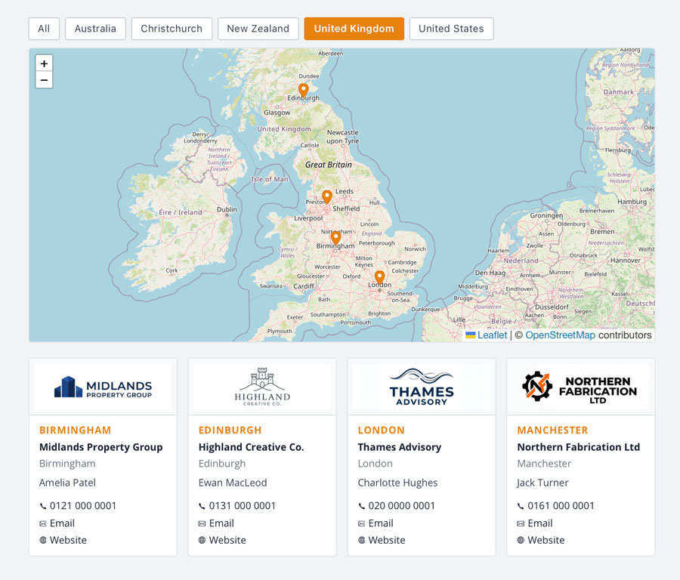Click the active United Kingdom filter
Image resolution: width=680 pixels, height=580 pixels.
click(x=354, y=29)
